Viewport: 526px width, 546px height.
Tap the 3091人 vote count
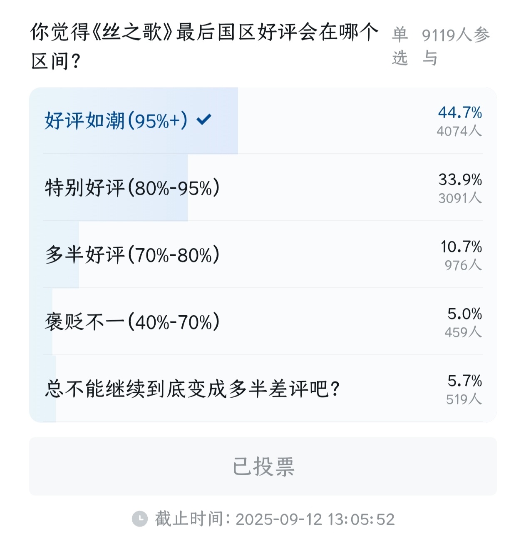[460, 198]
